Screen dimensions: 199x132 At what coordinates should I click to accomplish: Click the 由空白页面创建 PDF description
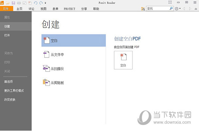[126, 47]
